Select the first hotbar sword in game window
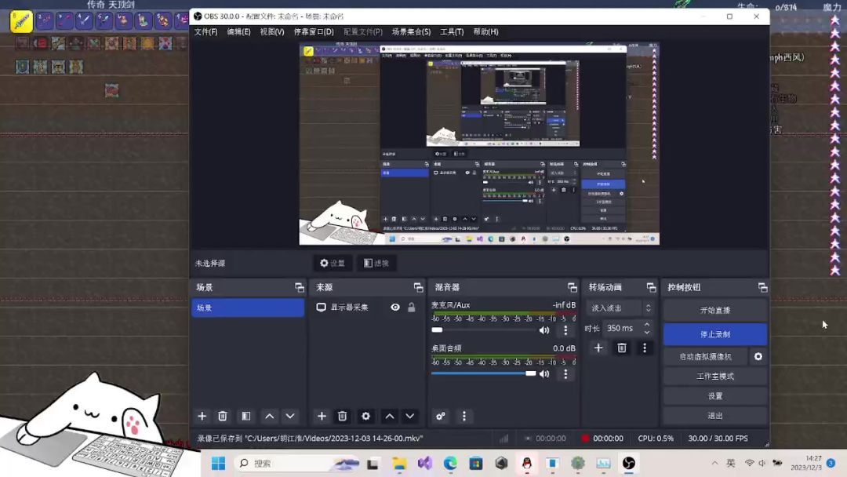 pyautogui.click(x=22, y=22)
